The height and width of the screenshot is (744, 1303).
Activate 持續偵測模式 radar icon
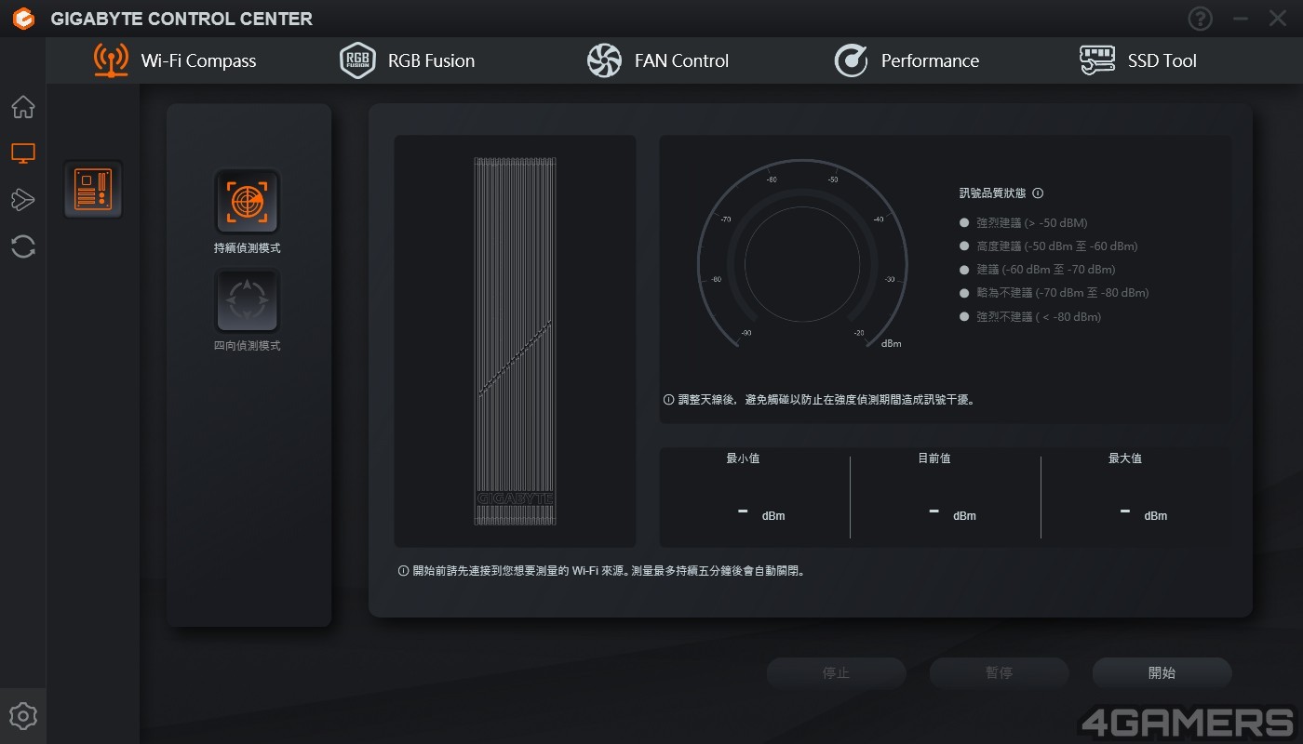point(247,201)
